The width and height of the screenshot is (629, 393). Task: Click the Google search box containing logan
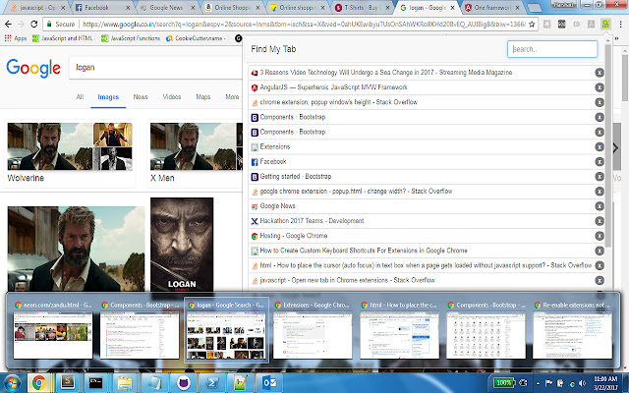tap(155, 68)
